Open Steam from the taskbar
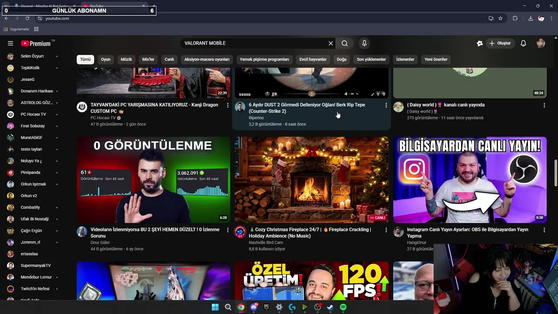The height and width of the screenshot is (314, 558). pyautogui.click(x=330, y=307)
